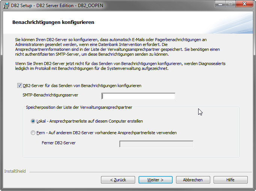256x191 pixels.
Task: Focus the SMTP-Benachrichtigungsserver input field
Action: [138, 96]
